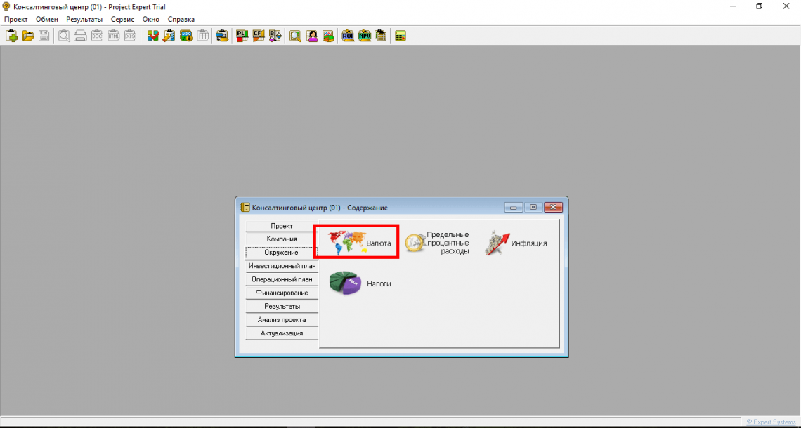This screenshot has width=801, height=428.
Task: Click the calculator icon in toolbar
Action: coord(400,36)
